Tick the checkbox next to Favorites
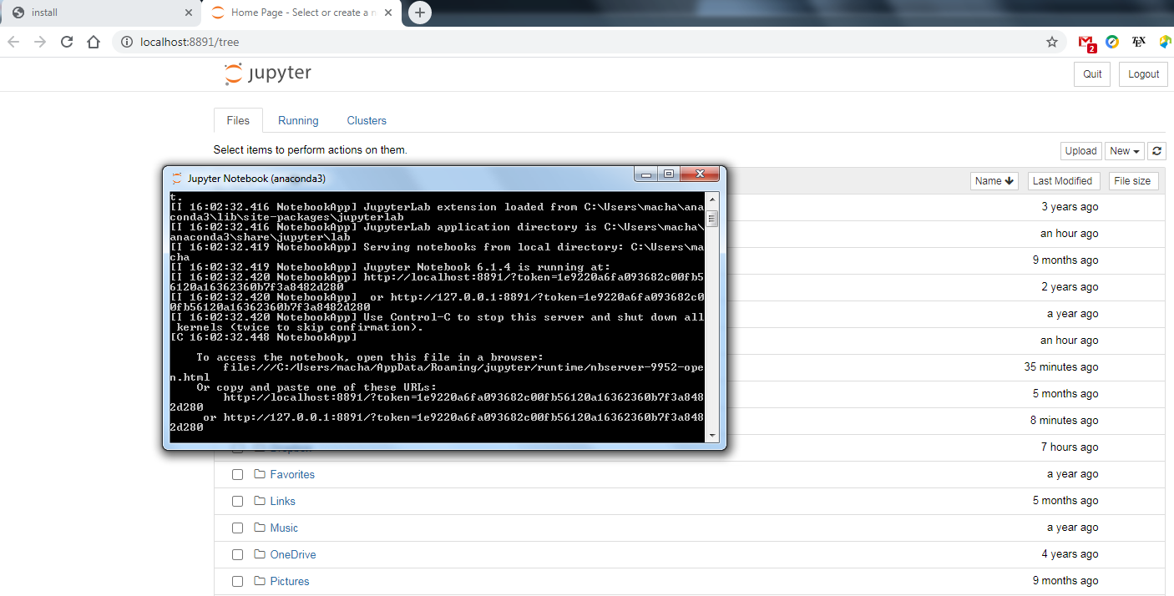The image size is (1174, 596). pos(237,474)
